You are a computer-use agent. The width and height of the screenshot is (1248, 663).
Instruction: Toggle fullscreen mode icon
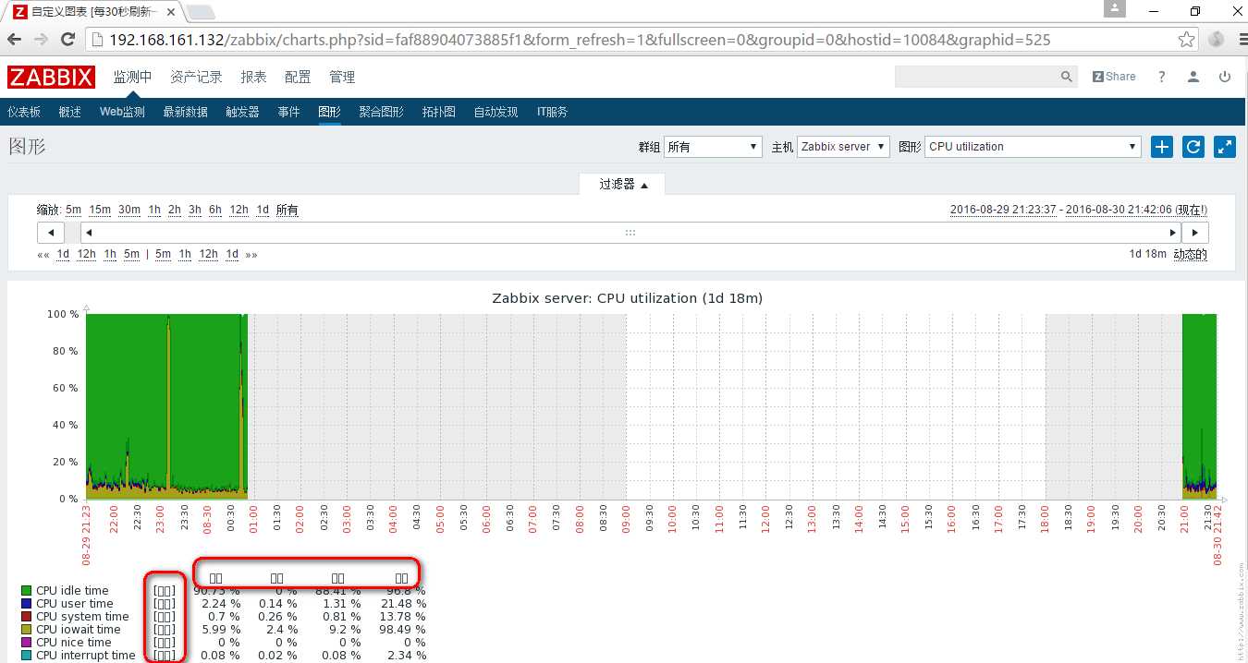coord(1225,146)
